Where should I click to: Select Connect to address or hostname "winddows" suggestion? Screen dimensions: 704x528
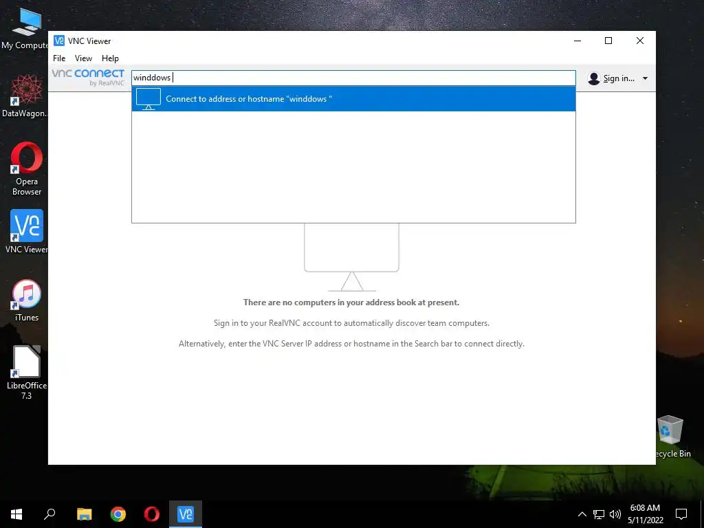[353, 99]
